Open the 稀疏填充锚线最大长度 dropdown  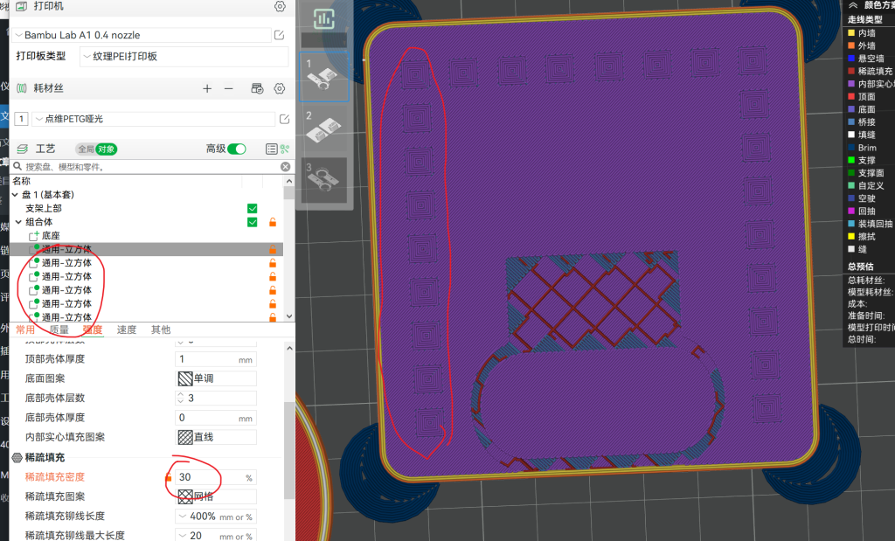click(216, 536)
